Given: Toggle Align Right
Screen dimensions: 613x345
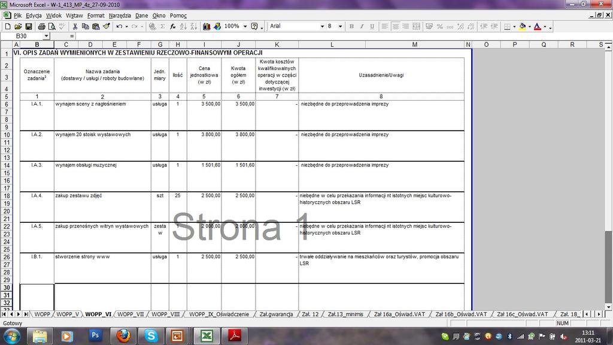Looking at the screenshot, I should pos(406,26).
